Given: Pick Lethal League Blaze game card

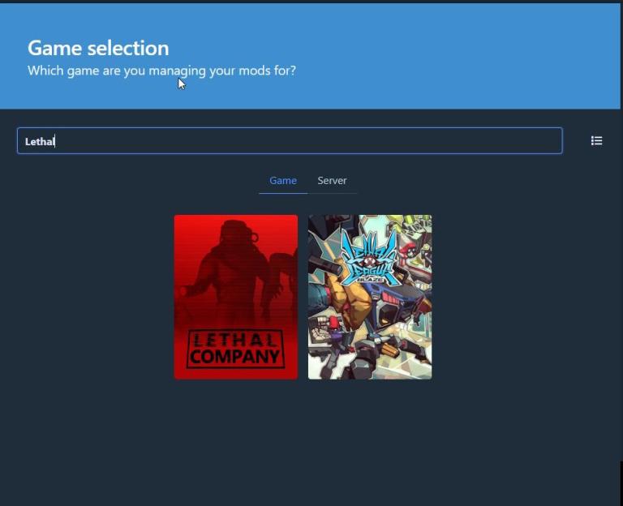Looking at the screenshot, I should pos(370,297).
